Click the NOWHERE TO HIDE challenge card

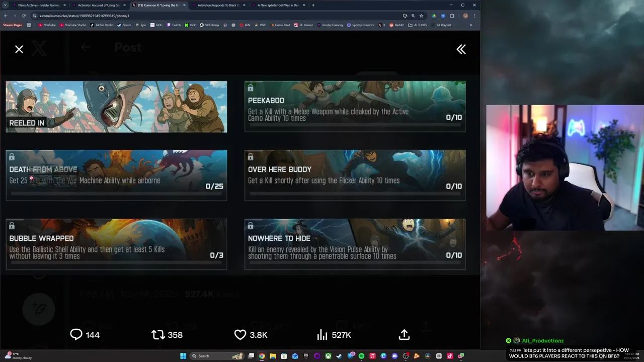point(355,244)
